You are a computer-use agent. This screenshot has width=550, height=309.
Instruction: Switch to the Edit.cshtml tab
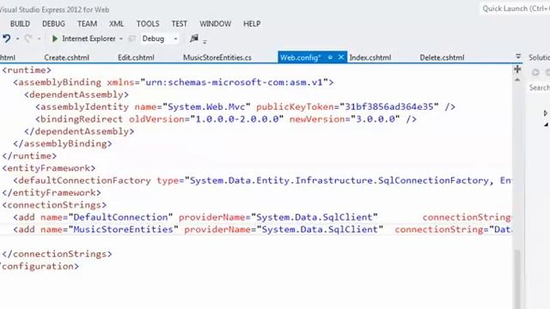(x=136, y=58)
